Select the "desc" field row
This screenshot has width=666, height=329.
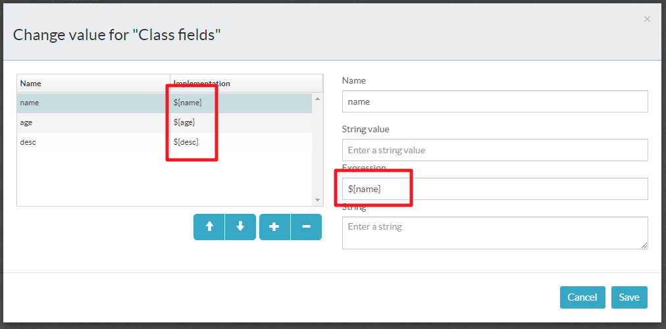tap(92, 142)
